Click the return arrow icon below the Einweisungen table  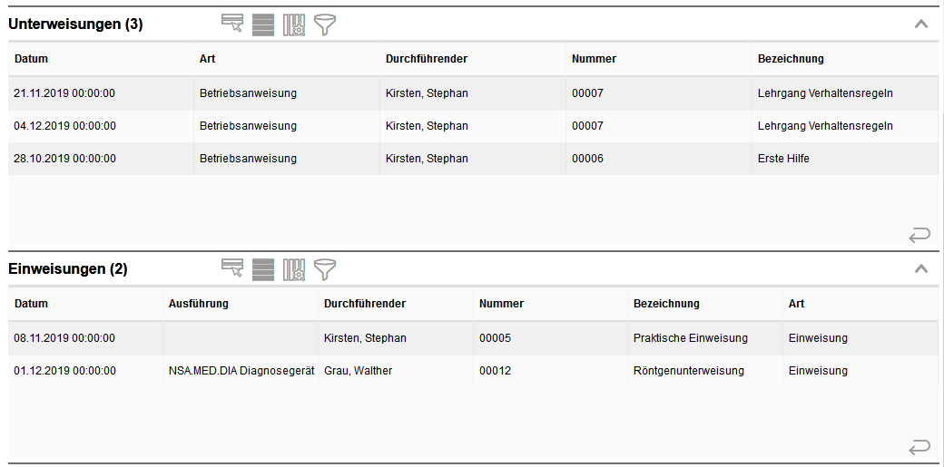(919, 447)
